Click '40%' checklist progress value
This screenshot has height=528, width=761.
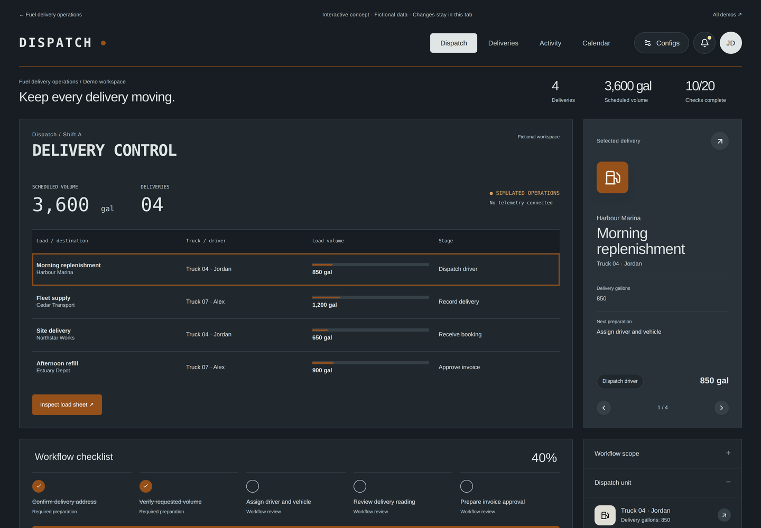click(544, 458)
